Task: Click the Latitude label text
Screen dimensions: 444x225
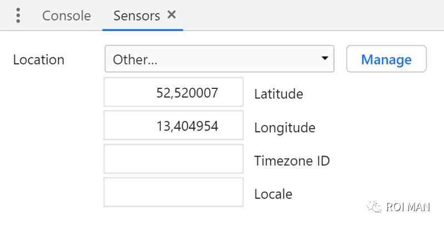Action: [278, 94]
